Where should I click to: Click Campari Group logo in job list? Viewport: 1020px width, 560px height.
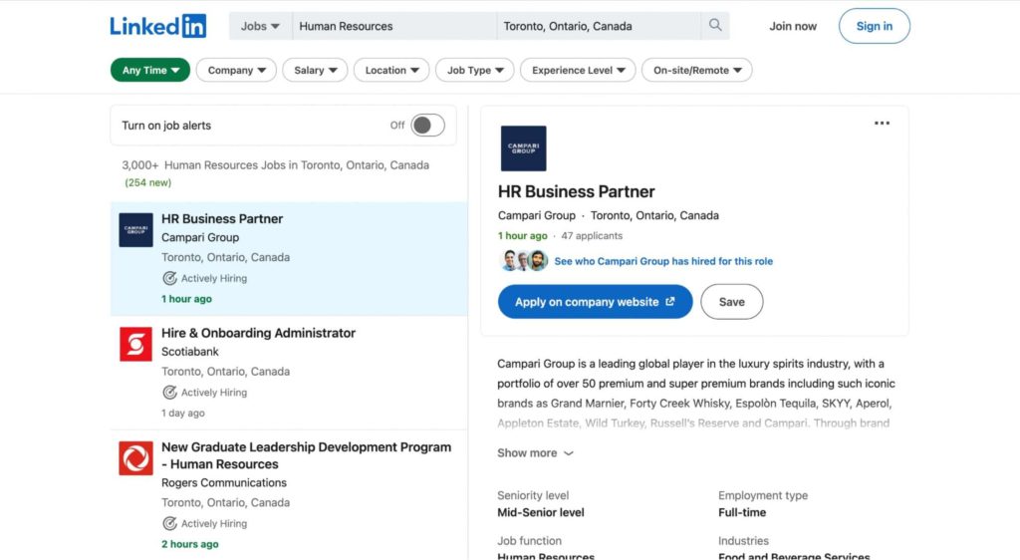pos(135,229)
